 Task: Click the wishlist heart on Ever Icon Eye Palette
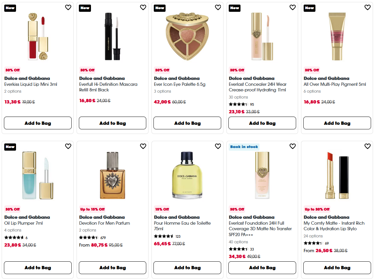[x=218, y=7]
